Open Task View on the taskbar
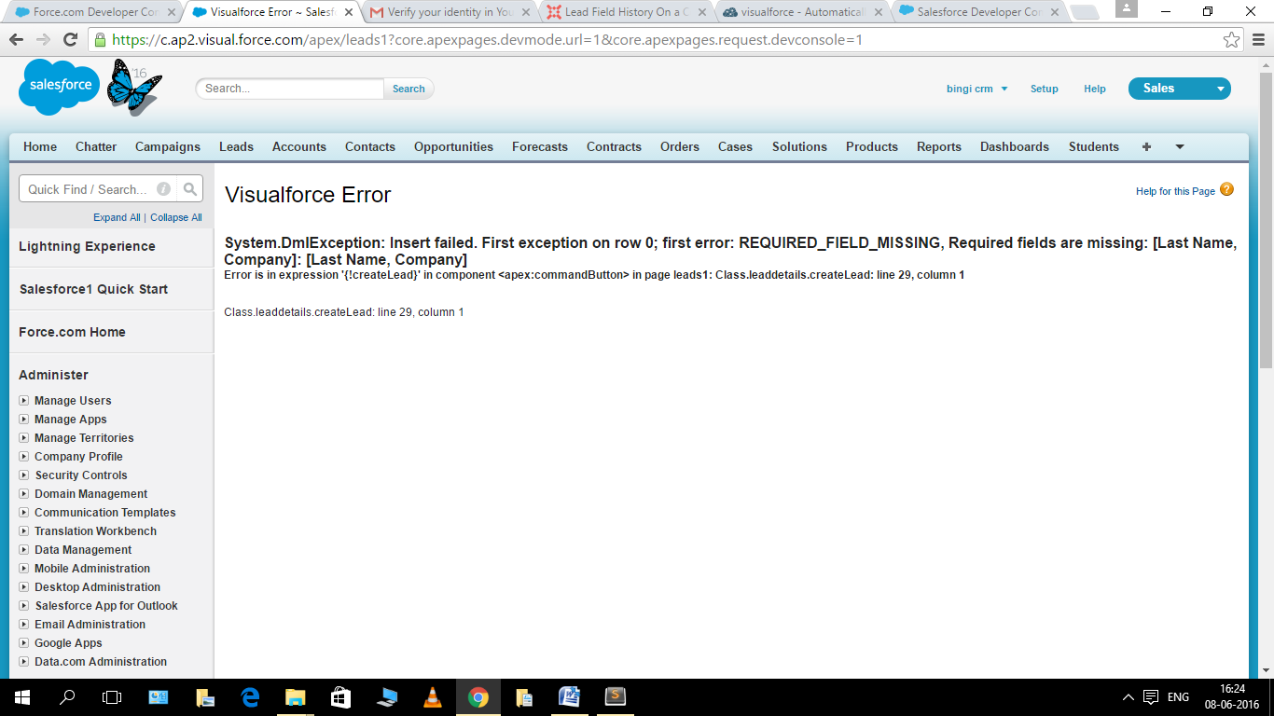This screenshot has width=1274, height=716. (112, 697)
